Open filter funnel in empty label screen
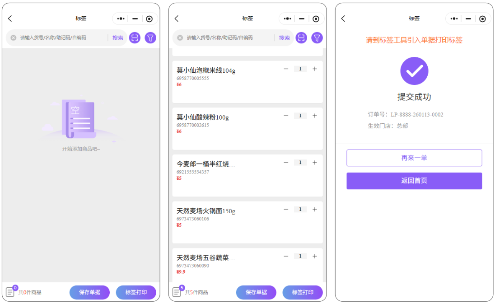 (150, 38)
